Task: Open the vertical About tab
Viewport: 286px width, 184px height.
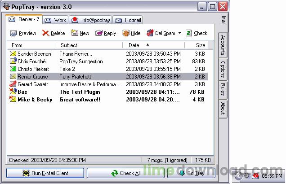Action: click(223, 109)
